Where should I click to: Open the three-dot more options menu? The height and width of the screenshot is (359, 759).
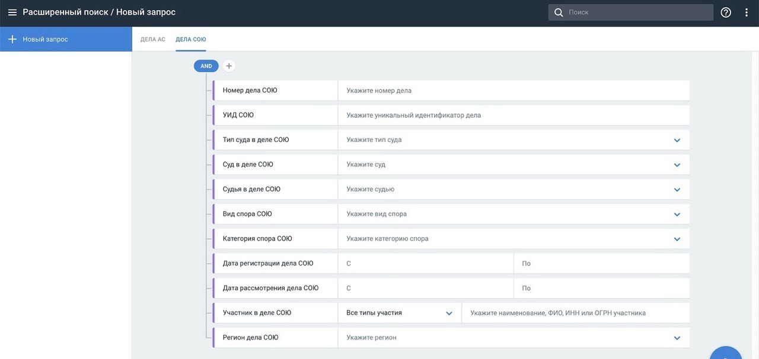(747, 12)
